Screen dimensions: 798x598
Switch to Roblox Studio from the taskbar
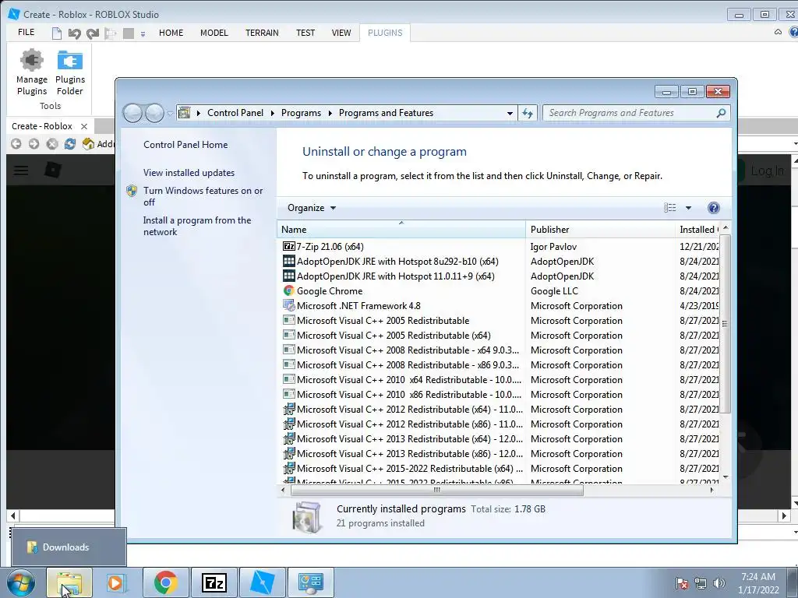tap(263, 582)
